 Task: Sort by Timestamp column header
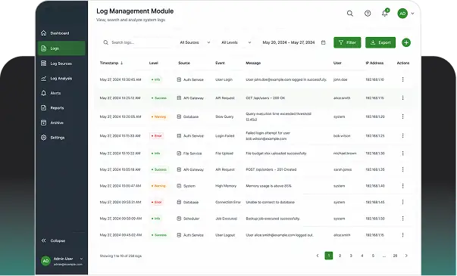(111, 63)
